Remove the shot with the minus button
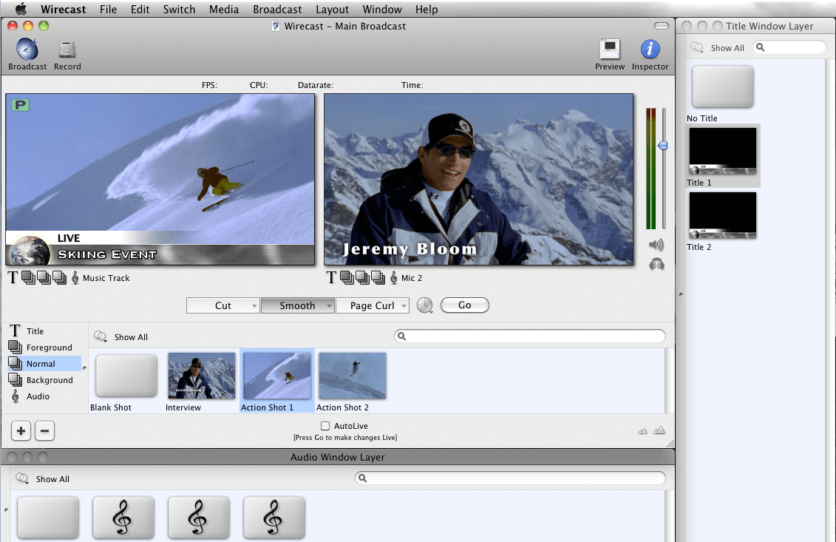 45,431
